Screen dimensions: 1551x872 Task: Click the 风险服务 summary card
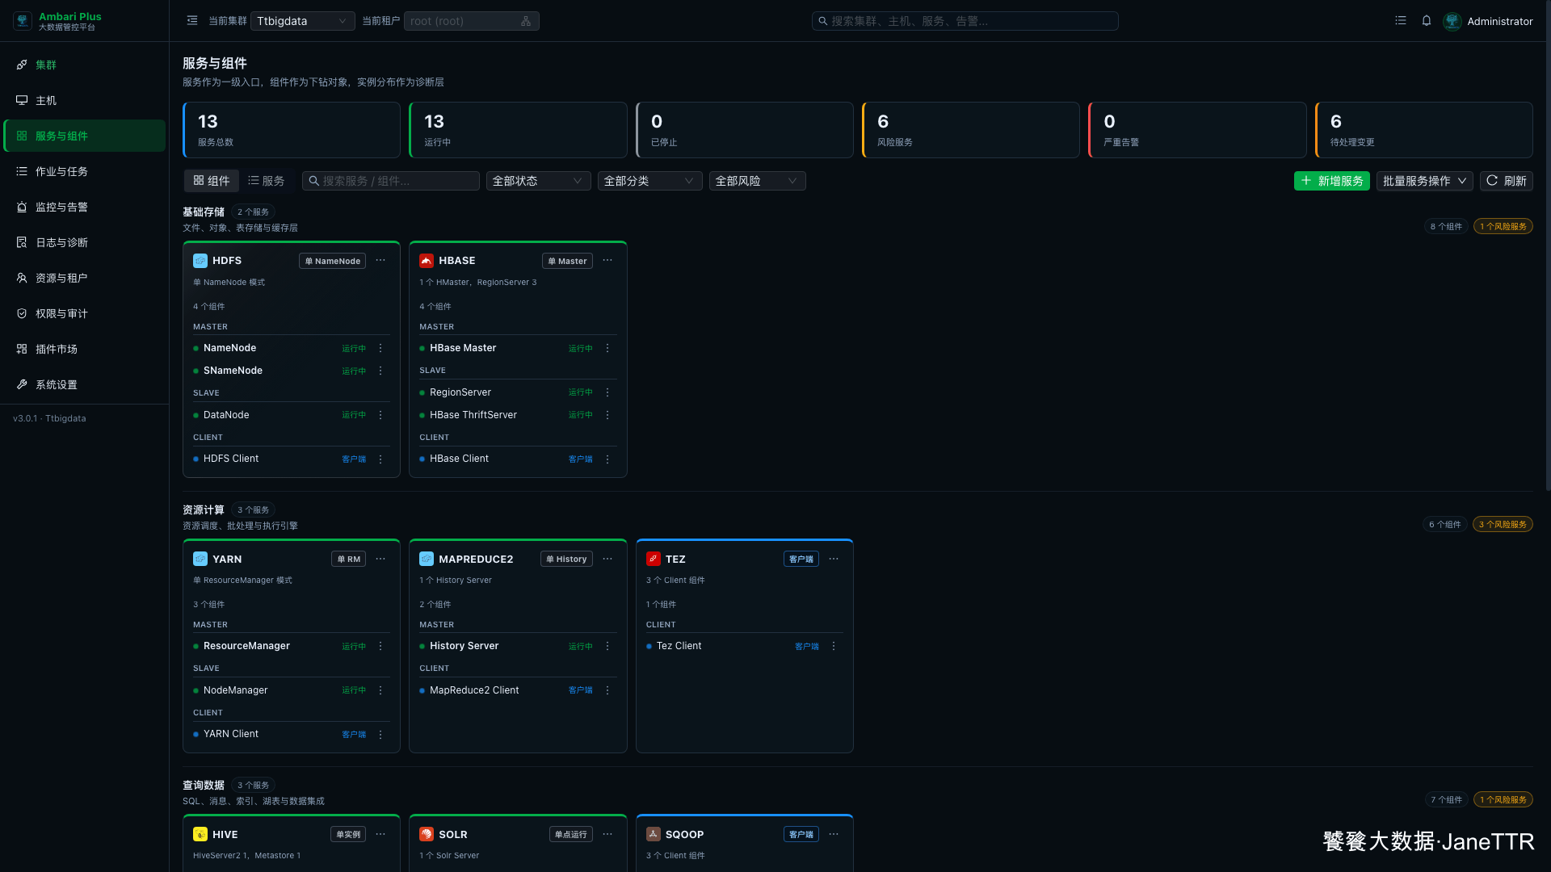(x=971, y=130)
